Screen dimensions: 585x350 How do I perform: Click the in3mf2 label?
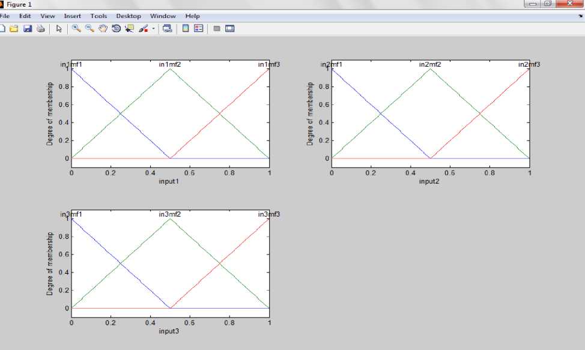[170, 214]
